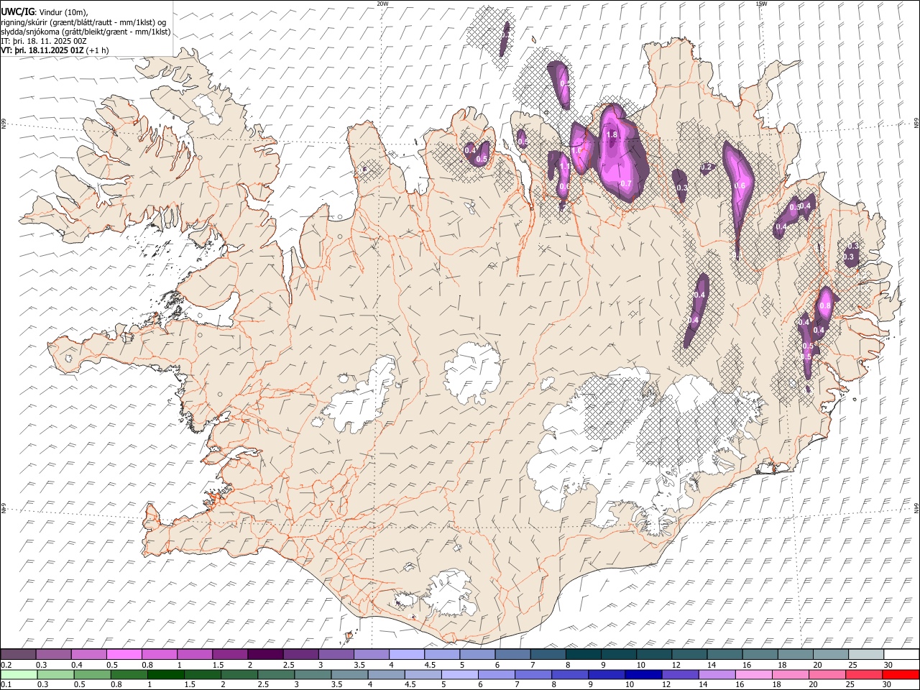Select the pink 18 swatch in the lower legend row

point(791,674)
